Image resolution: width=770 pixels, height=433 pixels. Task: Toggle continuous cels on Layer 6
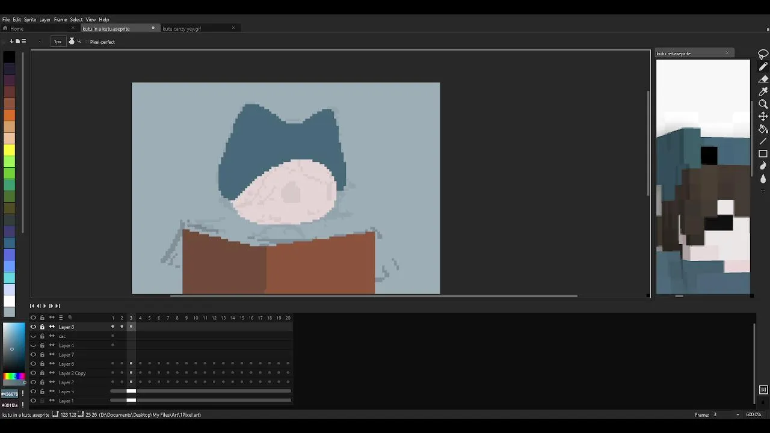tap(52, 364)
